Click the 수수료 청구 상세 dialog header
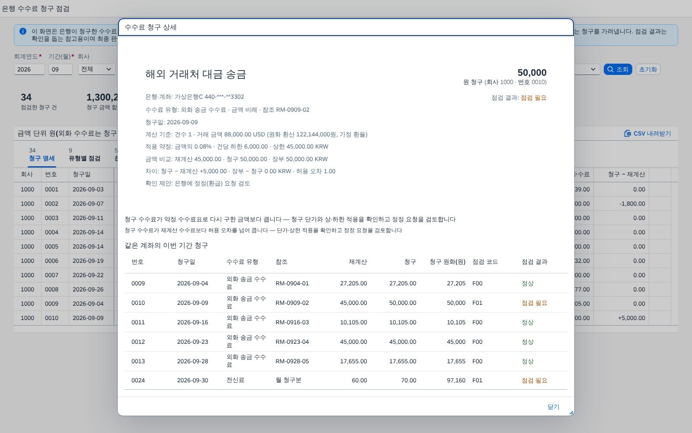692x433 pixels. tap(346, 27)
